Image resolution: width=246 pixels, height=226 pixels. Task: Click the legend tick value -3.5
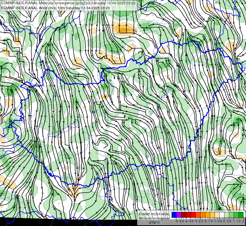click(x=191, y=221)
